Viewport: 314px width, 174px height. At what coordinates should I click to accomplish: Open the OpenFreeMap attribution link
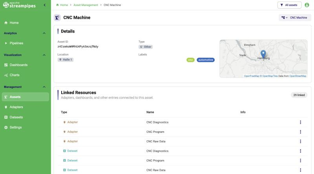[x=252, y=76]
